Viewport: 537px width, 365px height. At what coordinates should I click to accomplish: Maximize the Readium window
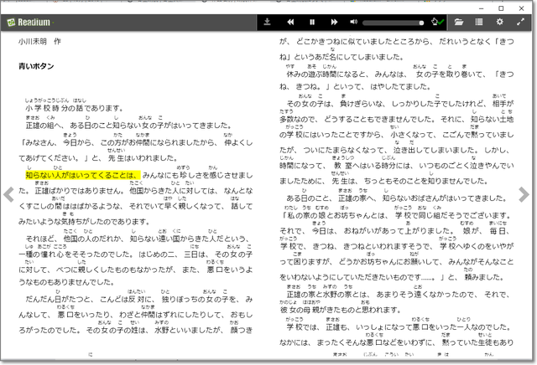[502, 7]
